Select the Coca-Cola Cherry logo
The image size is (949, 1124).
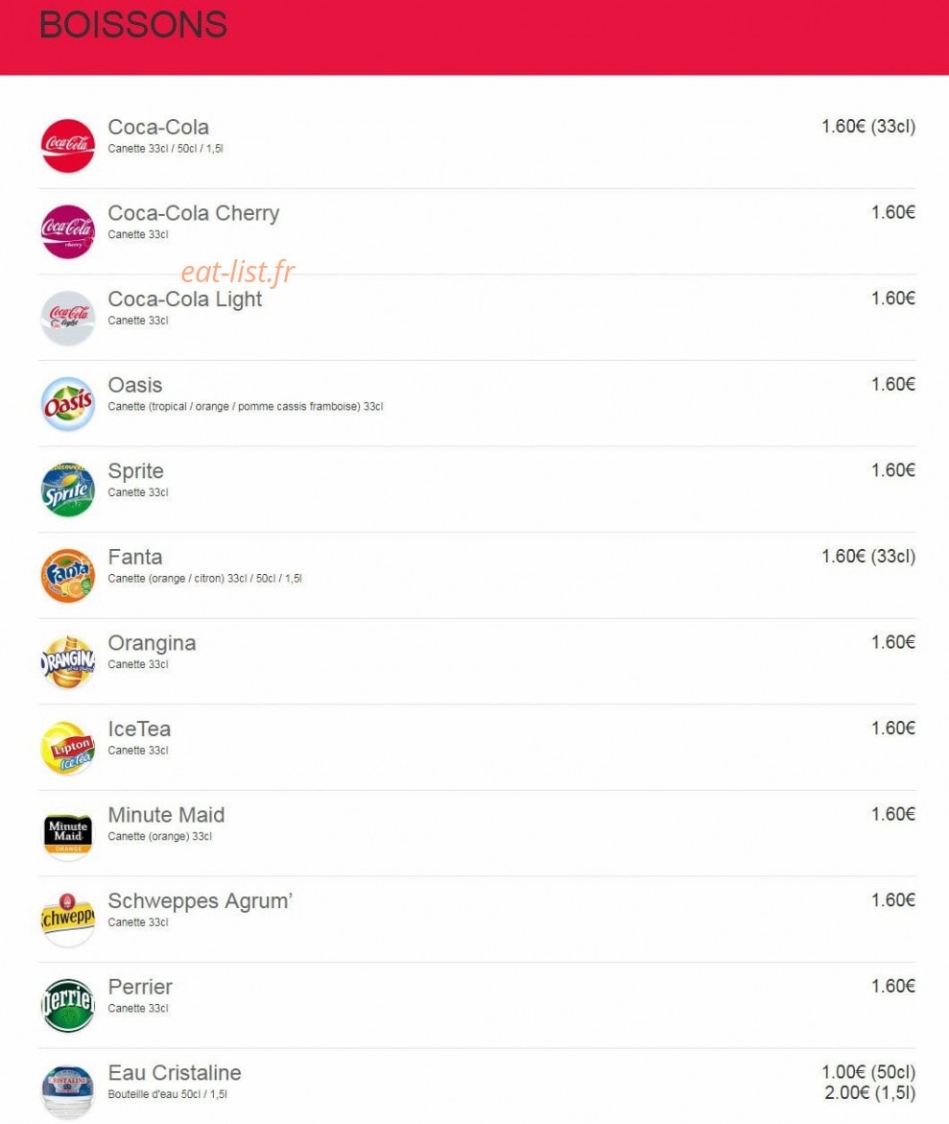tap(67, 232)
